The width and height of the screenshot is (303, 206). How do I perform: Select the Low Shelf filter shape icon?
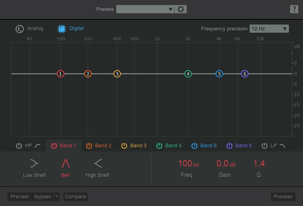coord(34,163)
